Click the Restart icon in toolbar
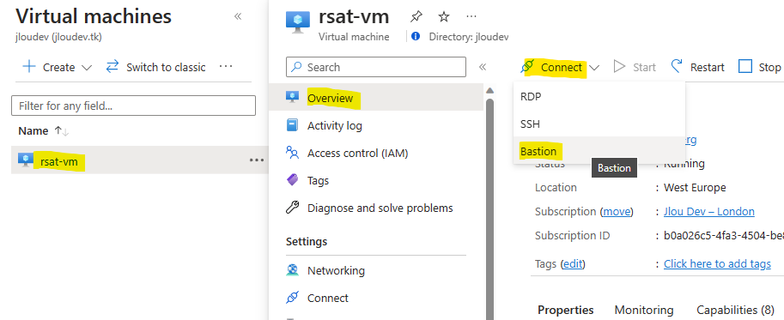The height and width of the screenshot is (320, 784). click(x=677, y=66)
